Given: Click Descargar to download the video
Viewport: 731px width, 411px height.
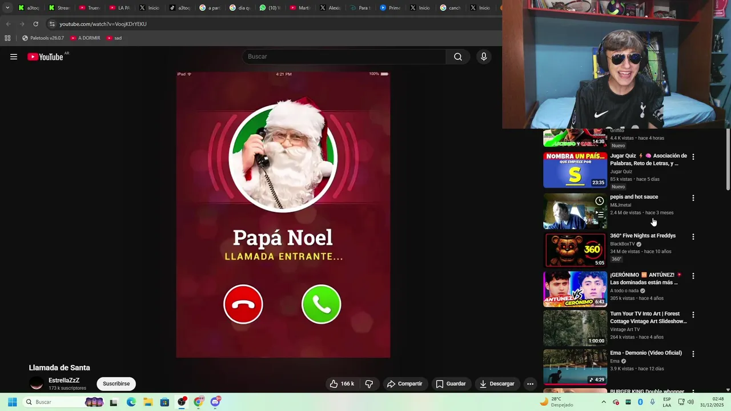Looking at the screenshot, I should tap(497, 384).
